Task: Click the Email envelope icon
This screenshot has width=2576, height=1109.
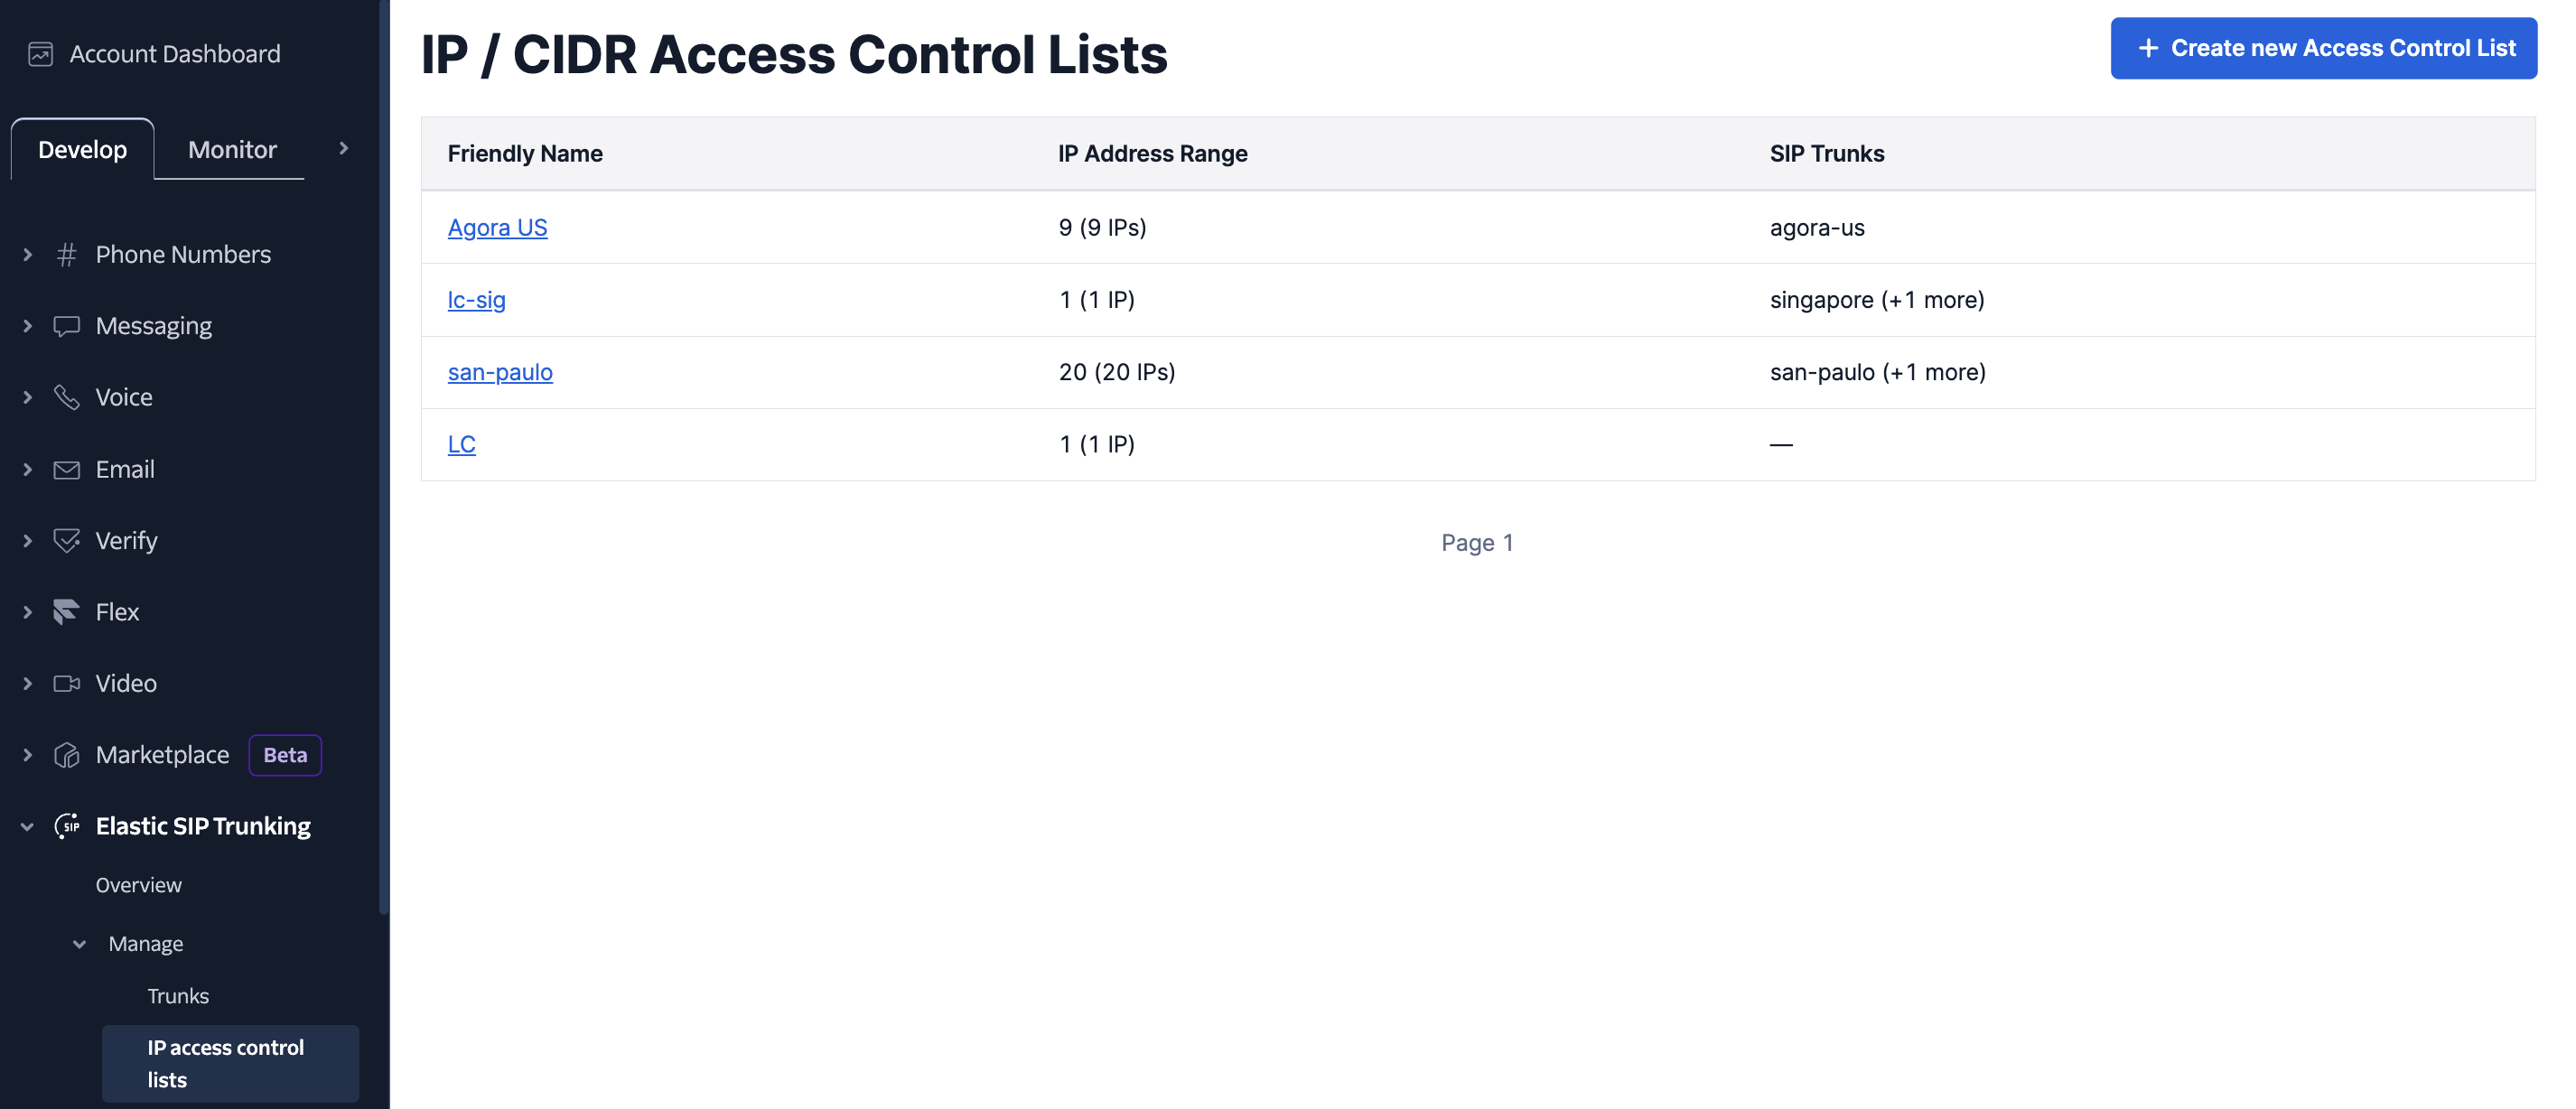Action: [66, 469]
